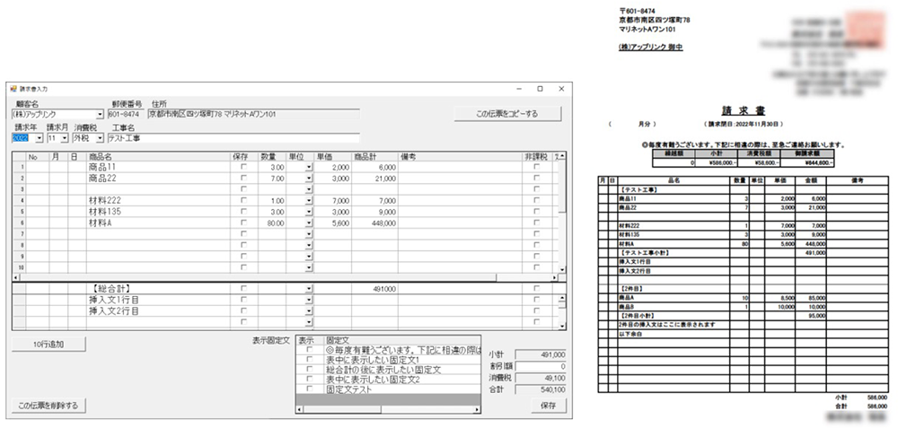Screen dimensions: 898x428
Task: Click row header number 3 in the input grid
Action: point(19,189)
